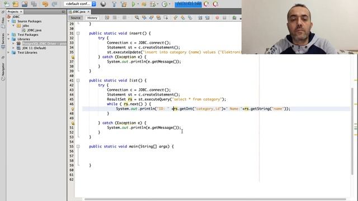Click the Open Project toolbar icon
Screen dimensions: 358x201
pos(25,4)
